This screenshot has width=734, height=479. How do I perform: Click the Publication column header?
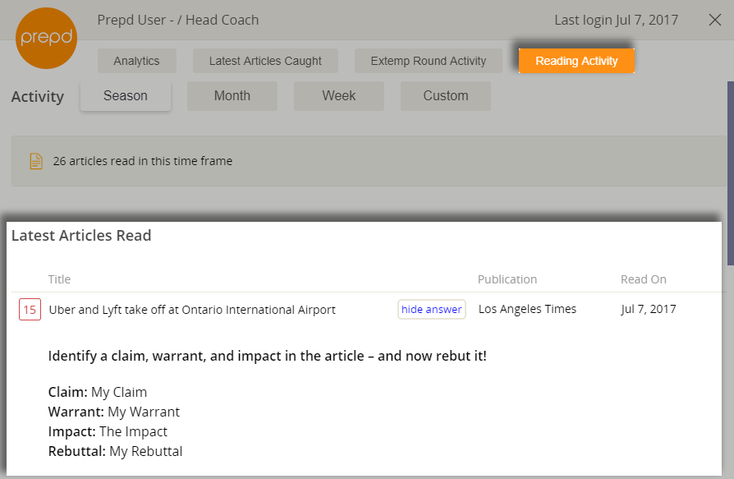(x=507, y=279)
